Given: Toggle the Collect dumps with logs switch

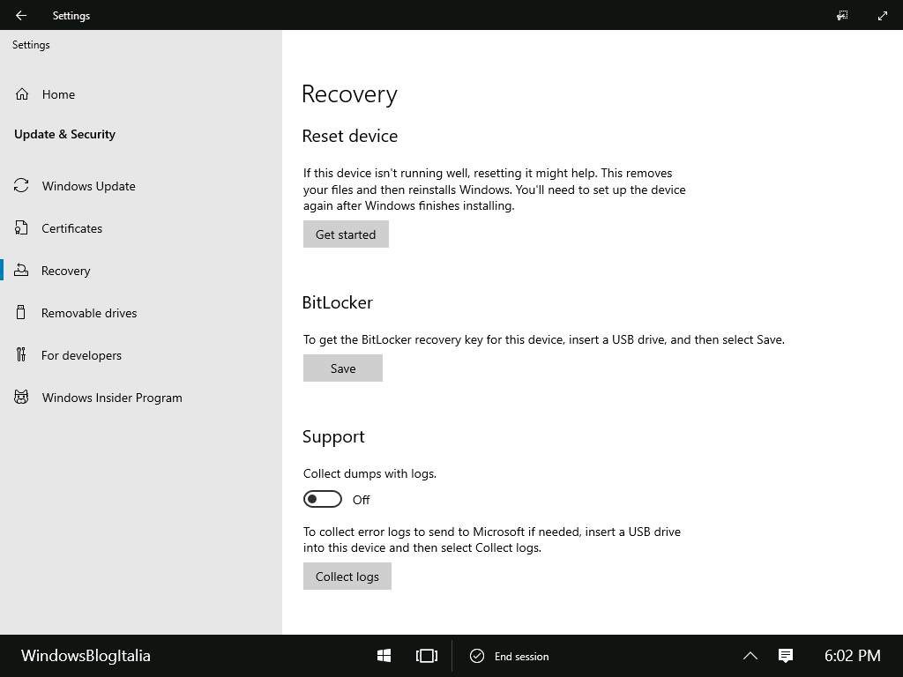Looking at the screenshot, I should pyautogui.click(x=323, y=499).
